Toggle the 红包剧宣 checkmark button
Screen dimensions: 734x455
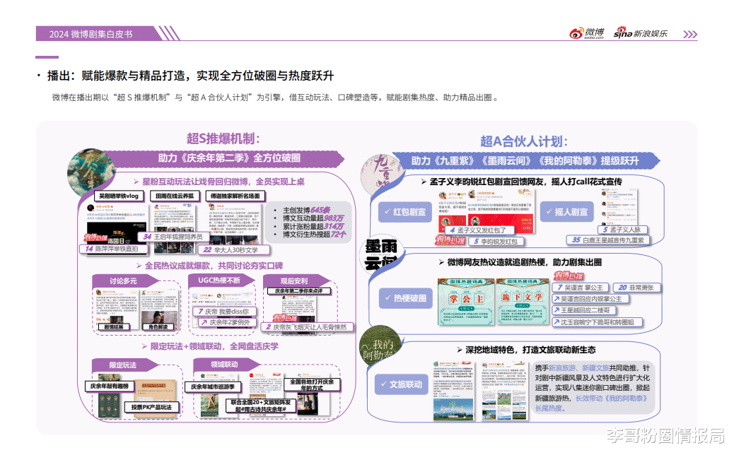(404, 212)
